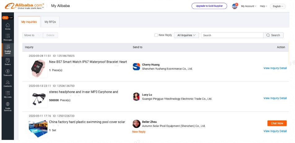295x143 pixels.
Task: Click the 500000 Piece(s) quantity
Action: 60,100
